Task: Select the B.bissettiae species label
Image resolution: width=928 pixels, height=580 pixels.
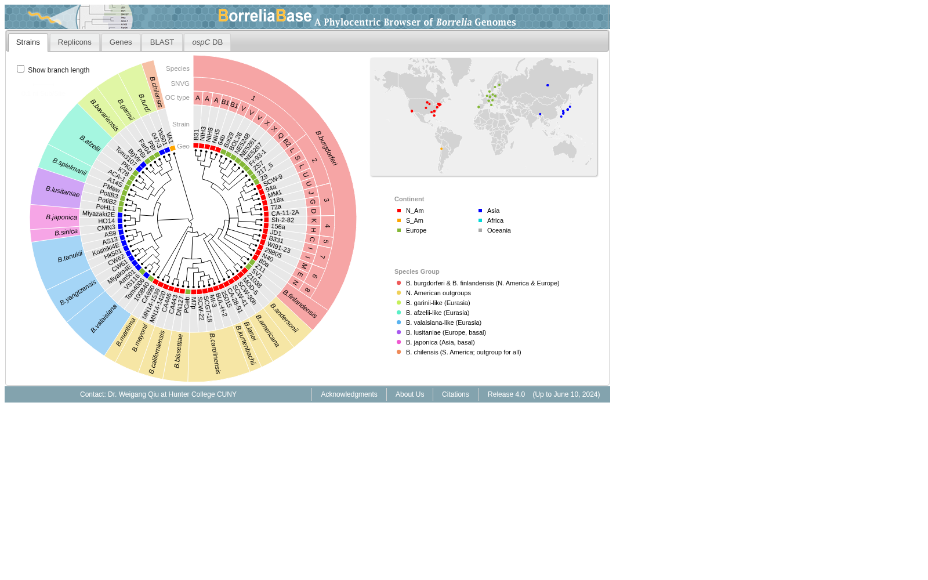Action: [179, 351]
